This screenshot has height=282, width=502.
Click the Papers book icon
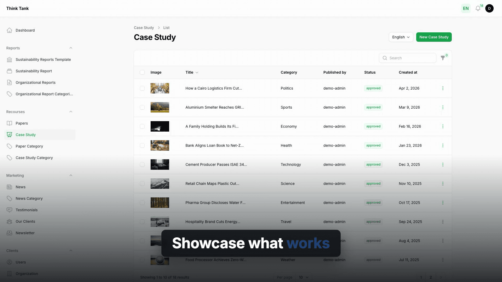9,123
